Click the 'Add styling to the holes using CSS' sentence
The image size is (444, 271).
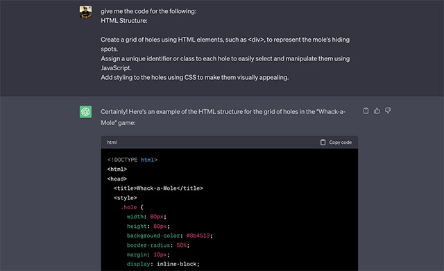point(195,77)
